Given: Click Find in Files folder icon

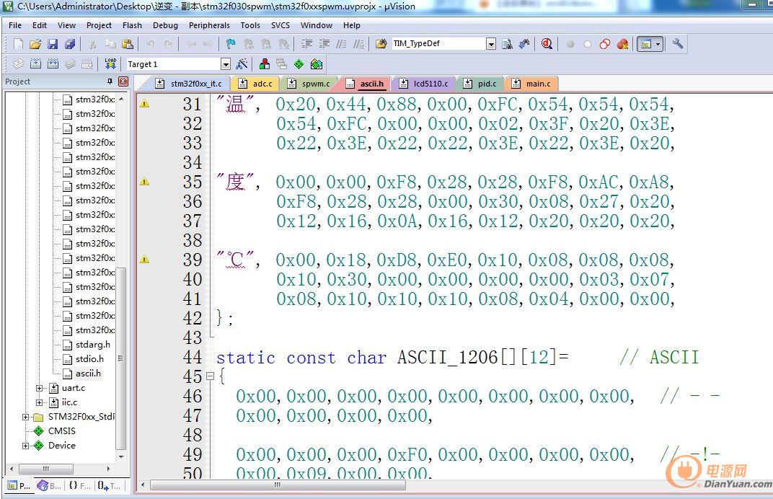Looking at the screenshot, I should coord(381,44).
